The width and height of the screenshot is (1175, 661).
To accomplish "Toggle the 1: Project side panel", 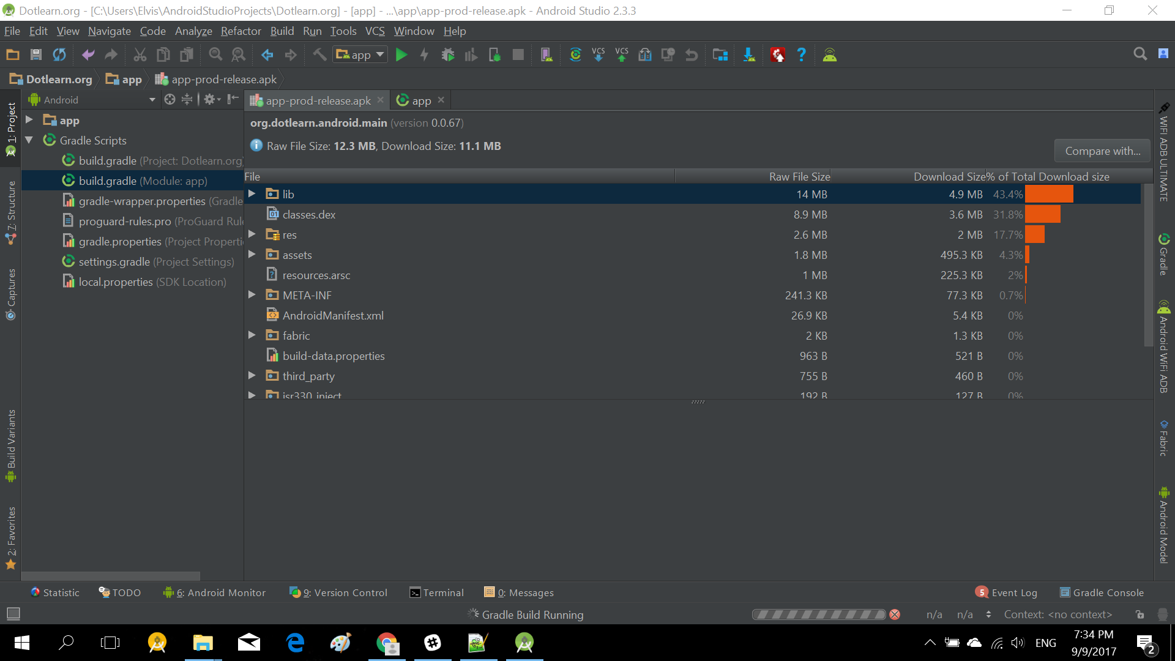I will coord(11,129).
